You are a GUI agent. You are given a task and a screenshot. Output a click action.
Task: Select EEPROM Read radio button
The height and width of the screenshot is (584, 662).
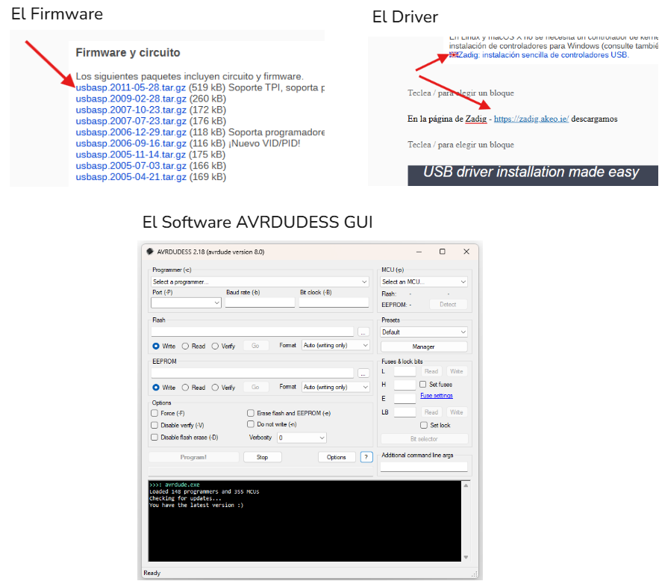click(185, 388)
